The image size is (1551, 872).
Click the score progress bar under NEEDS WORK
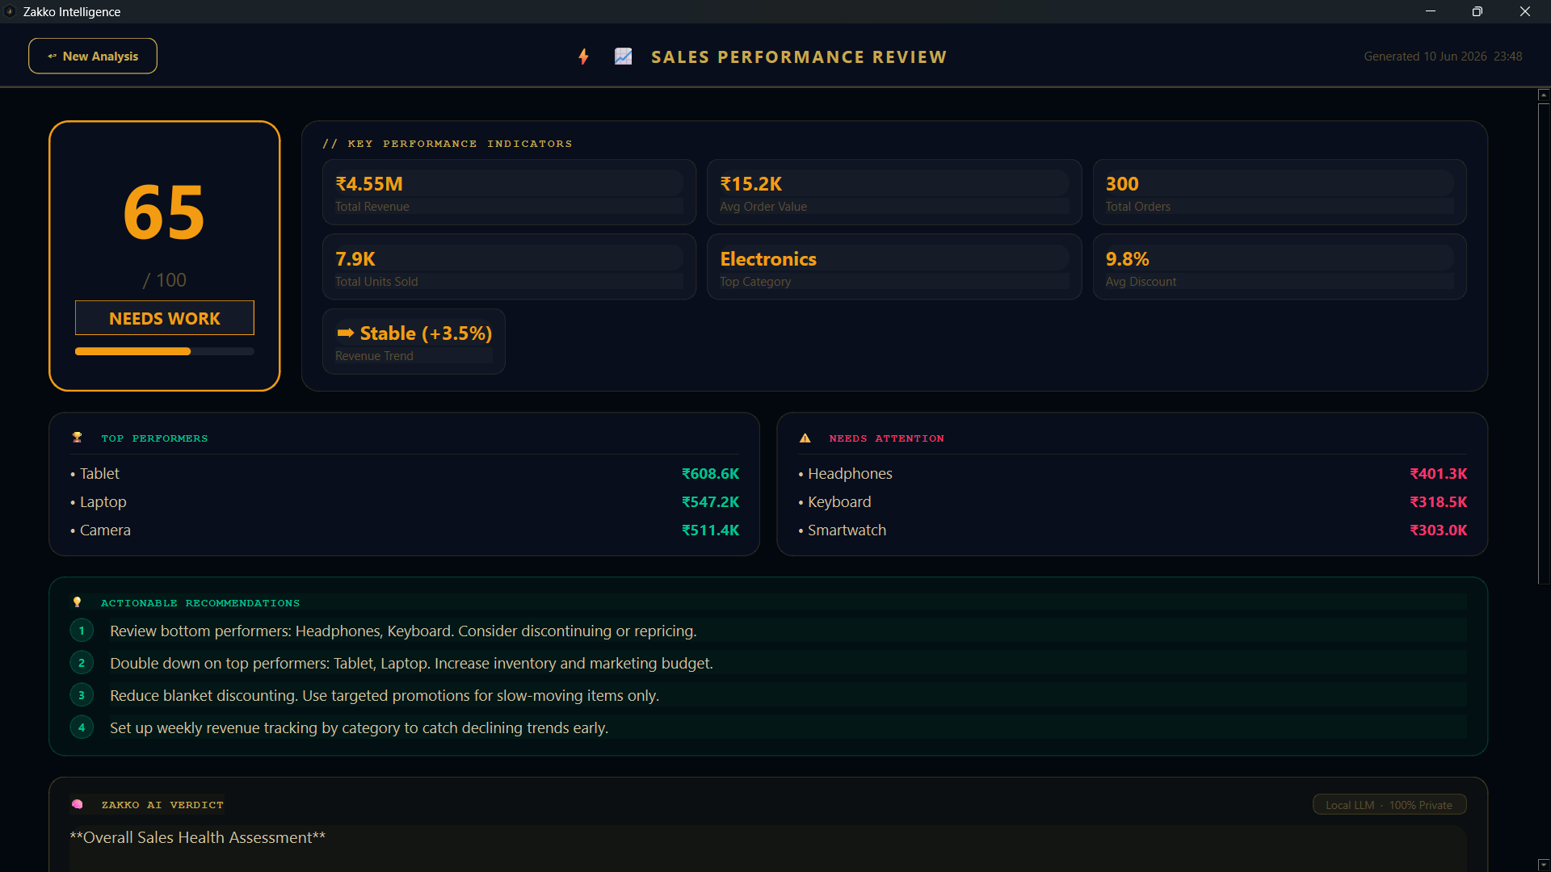pos(165,351)
